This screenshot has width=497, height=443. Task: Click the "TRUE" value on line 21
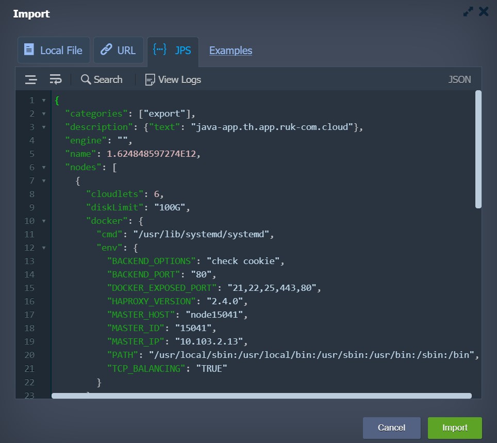(212, 369)
